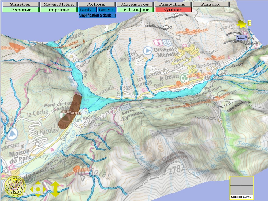This screenshot has width=268, height=201.
Task: Open the Gestion Lumi. light panel
Action: pos(242,188)
